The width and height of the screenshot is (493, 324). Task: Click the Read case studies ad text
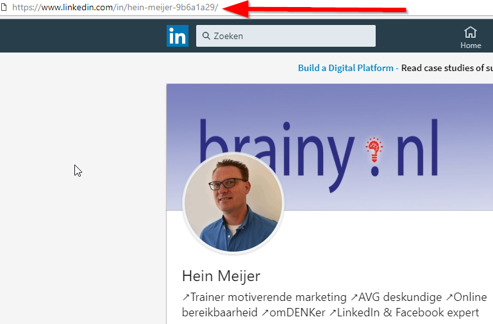(x=447, y=68)
